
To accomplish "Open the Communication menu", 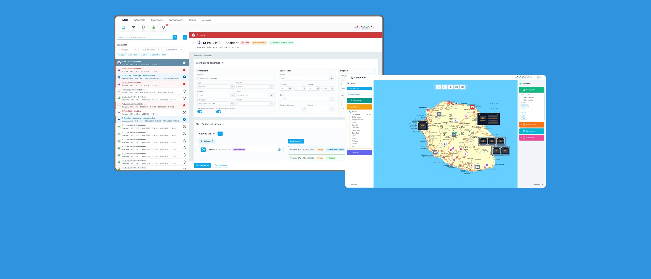I will tap(176, 20).
